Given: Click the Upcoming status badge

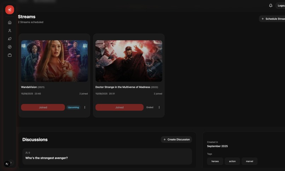Looking at the screenshot, I should coord(73,107).
